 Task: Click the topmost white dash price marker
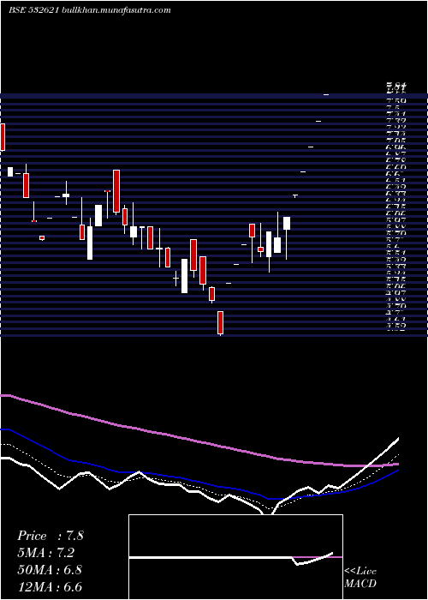[326, 94]
